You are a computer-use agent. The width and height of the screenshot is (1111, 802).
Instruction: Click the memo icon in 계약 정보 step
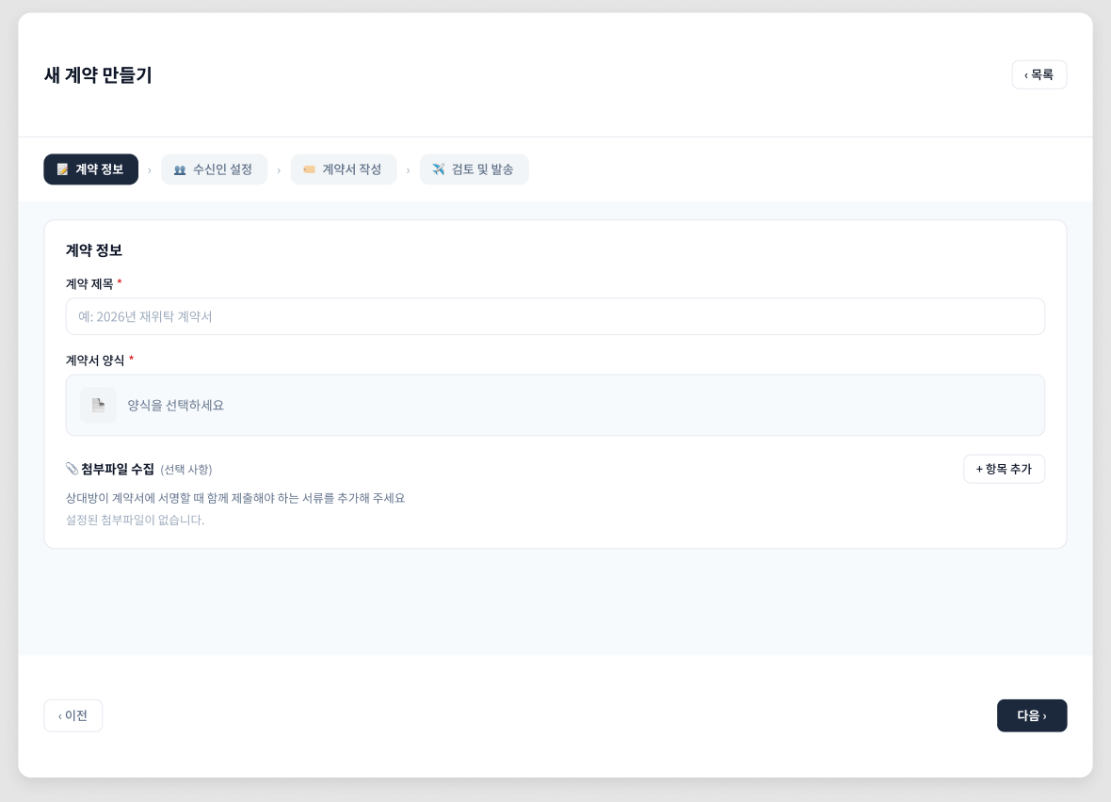(x=62, y=169)
